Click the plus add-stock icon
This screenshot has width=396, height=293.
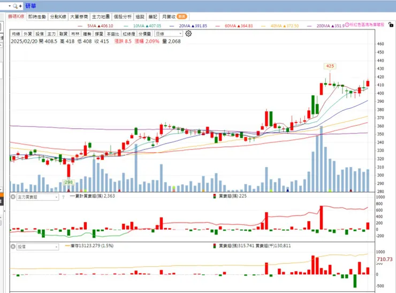pos(20,6)
